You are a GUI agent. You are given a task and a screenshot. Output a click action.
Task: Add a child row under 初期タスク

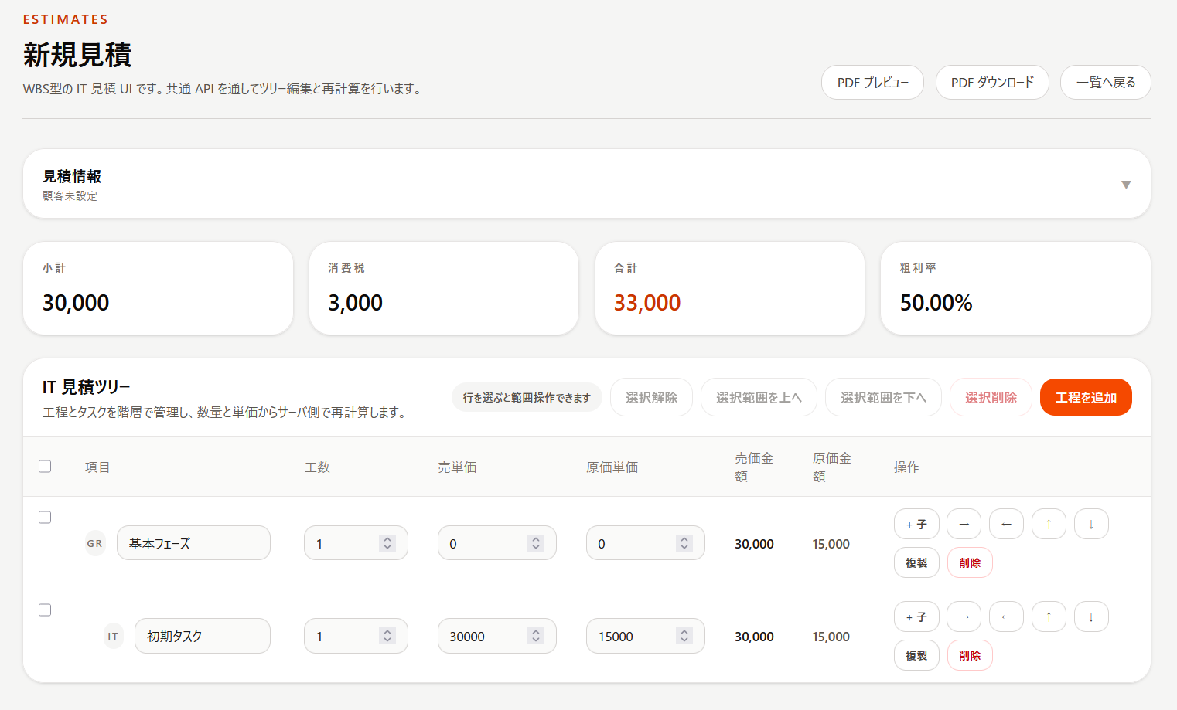tap(916, 617)
